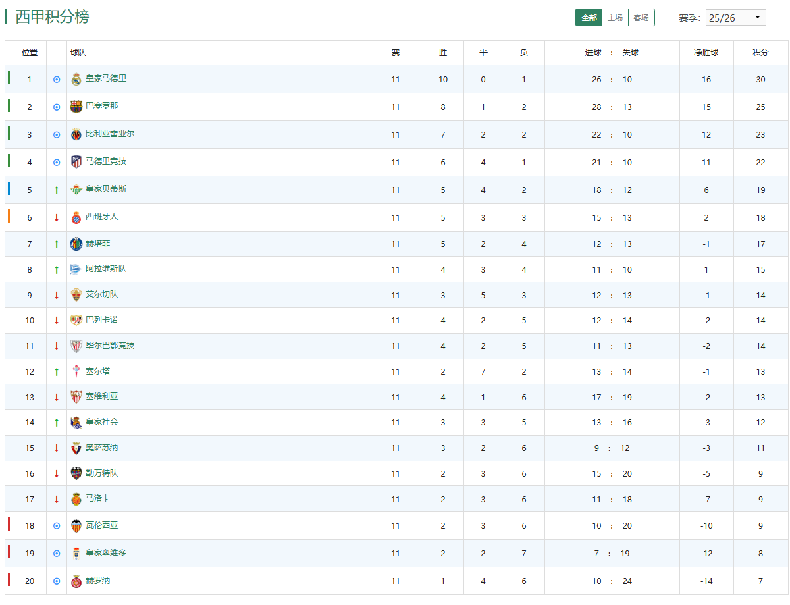Open the 赛季 25/26 season dropdown

pyautogui.click(x=735, y=18)
